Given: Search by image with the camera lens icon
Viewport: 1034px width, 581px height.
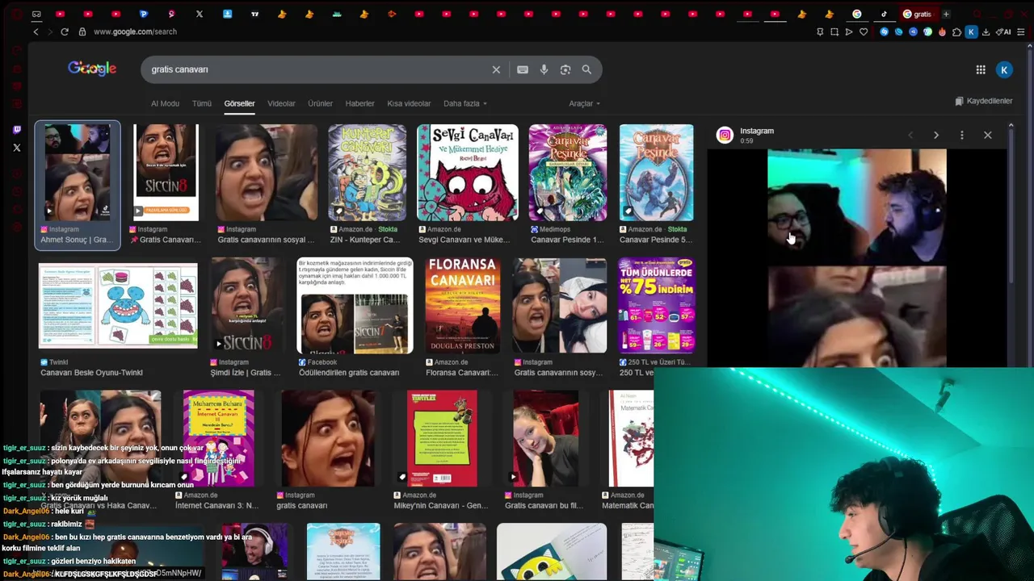Looking at the screenshot, I should pyautogui.click(x=565, y=69).
